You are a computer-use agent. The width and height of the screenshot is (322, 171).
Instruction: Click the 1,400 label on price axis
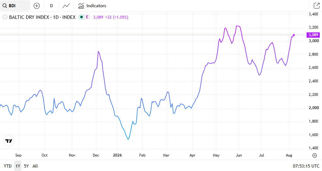[314, 148]
